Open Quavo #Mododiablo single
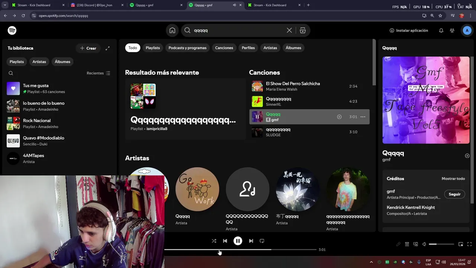Viewport: 476px width, 268px height. tap(59, 141)
